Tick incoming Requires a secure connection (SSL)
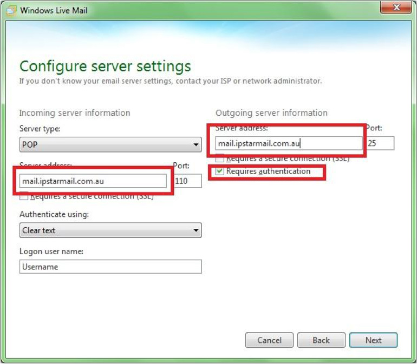The image size is (417, 364). (x=24, y=197)
